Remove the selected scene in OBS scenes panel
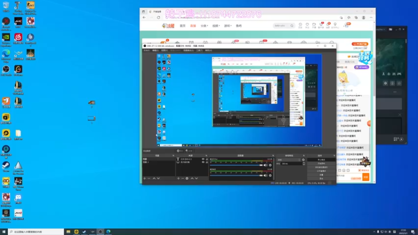The height and width of the screenshot is (235, 418). pyautogui.click(x=149, y=178)
